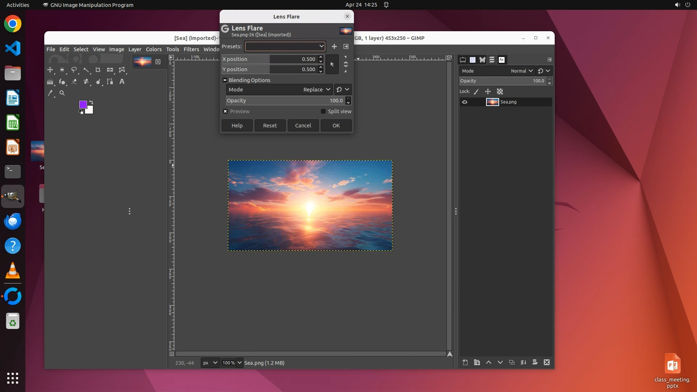Select the Eraser tool
The width and height of the screenshot is (697, 392).
click(74, 82)
